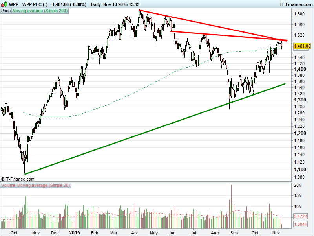Click the 1,804K current volume tag
Screen dimensions: 314x236
(x=301, y=225)
